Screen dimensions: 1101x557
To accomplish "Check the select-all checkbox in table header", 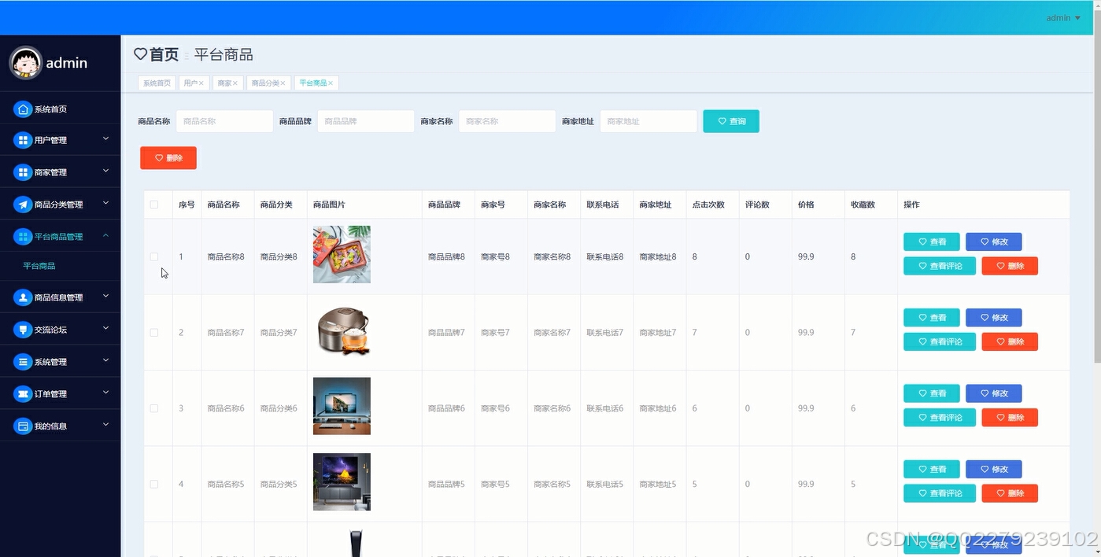I will tap(154, 204).
